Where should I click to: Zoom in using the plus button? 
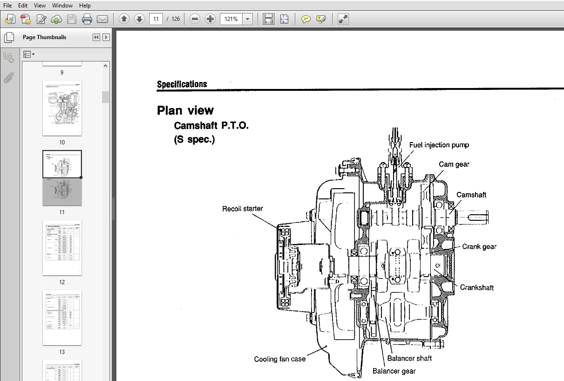tap(211, 19)
